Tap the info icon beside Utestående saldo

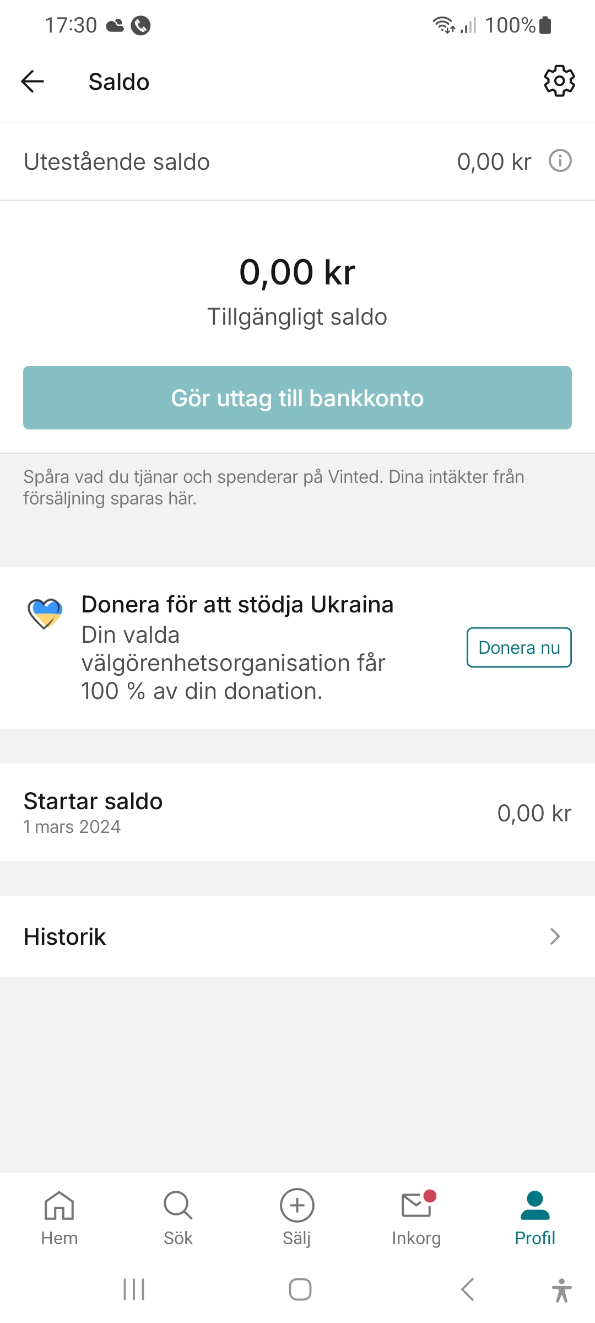coord(560,161)
